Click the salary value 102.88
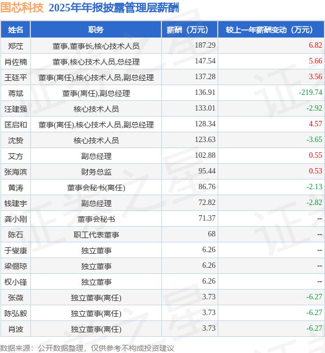 point(205,156)
